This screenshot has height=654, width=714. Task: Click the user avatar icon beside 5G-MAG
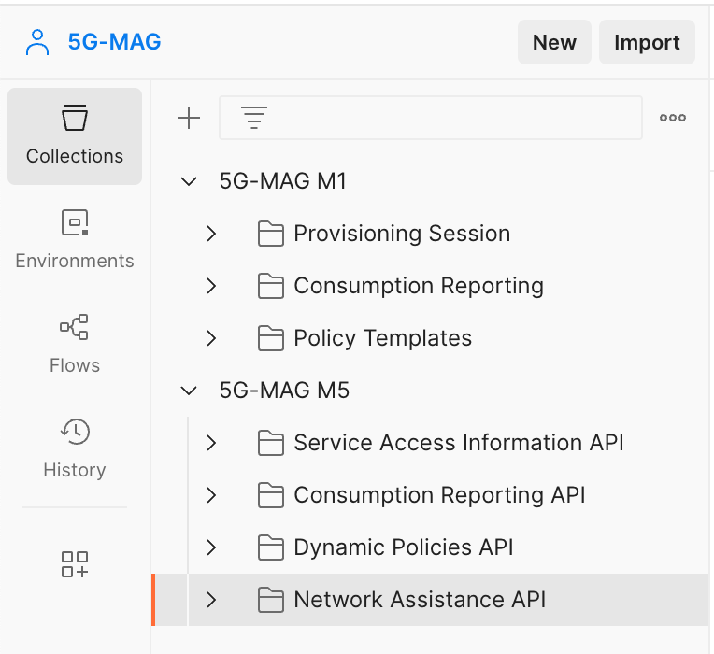click(37, 42)
